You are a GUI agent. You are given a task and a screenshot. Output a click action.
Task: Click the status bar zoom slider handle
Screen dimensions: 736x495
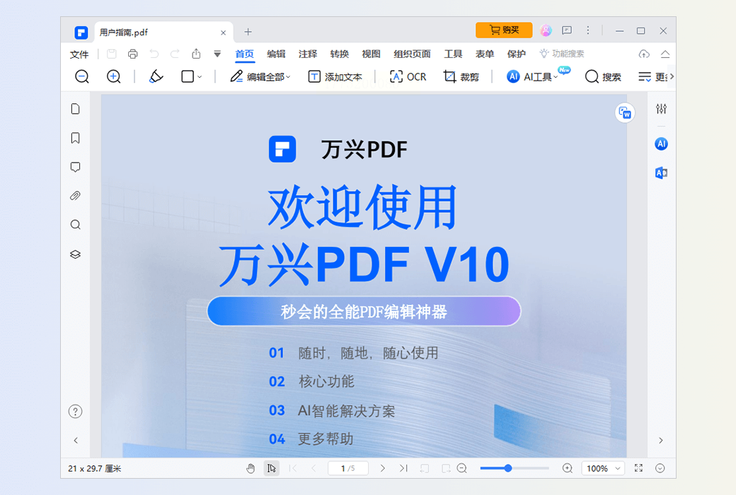tap(508, 468)
